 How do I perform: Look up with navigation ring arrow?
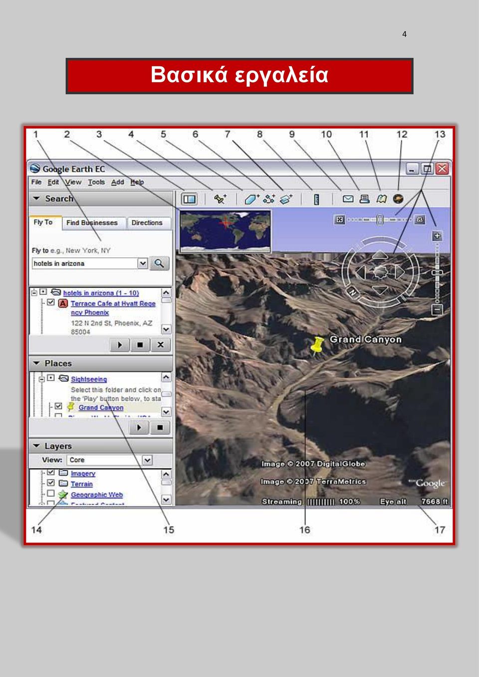coord(380,255)
